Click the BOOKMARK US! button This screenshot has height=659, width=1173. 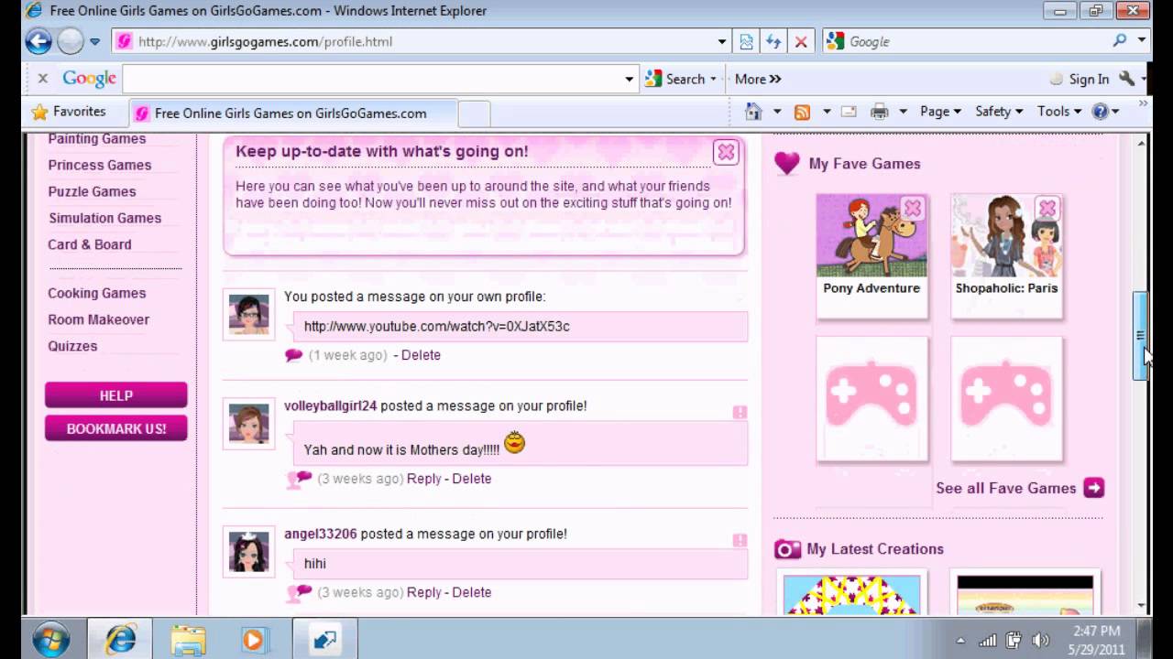point(115,428)
